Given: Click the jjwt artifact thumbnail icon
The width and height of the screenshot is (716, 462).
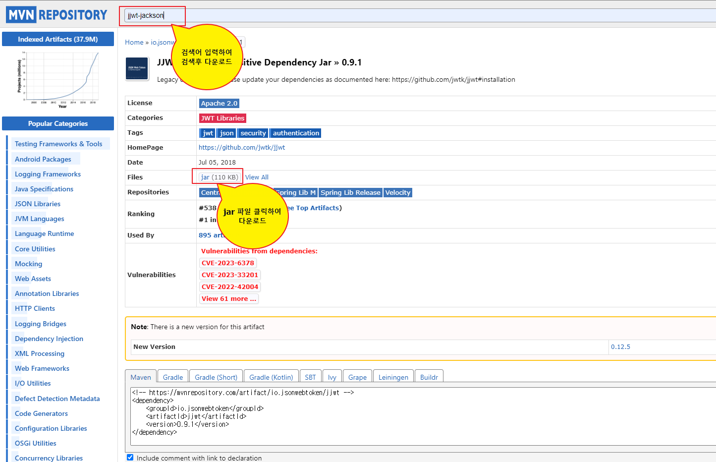Looking at the screenshot, I should tap(137, 68).
